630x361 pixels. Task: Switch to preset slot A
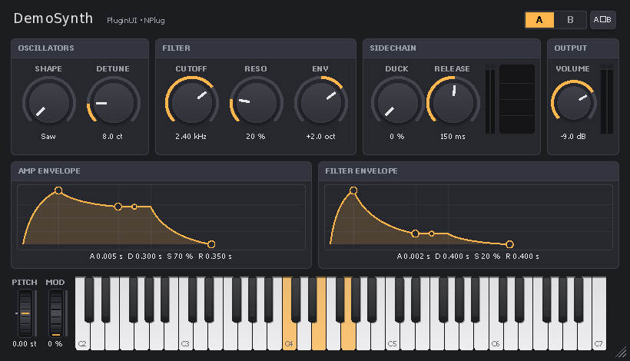[x=539, y=20]
